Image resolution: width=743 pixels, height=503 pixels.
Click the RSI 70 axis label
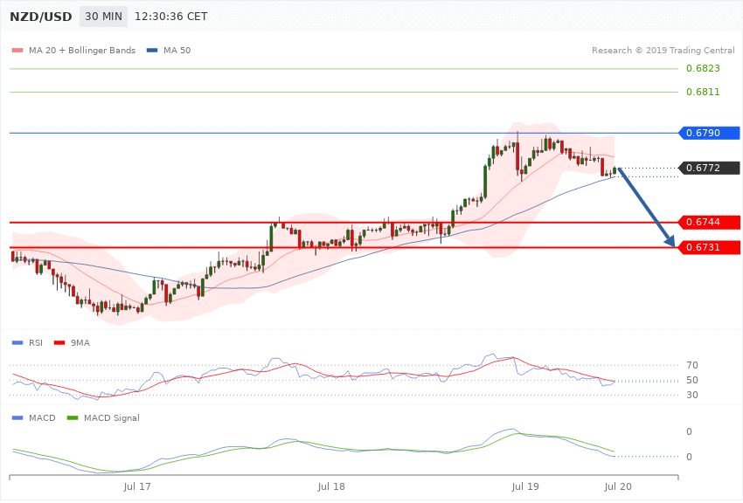pyautogui.click(x=691, y=365)
